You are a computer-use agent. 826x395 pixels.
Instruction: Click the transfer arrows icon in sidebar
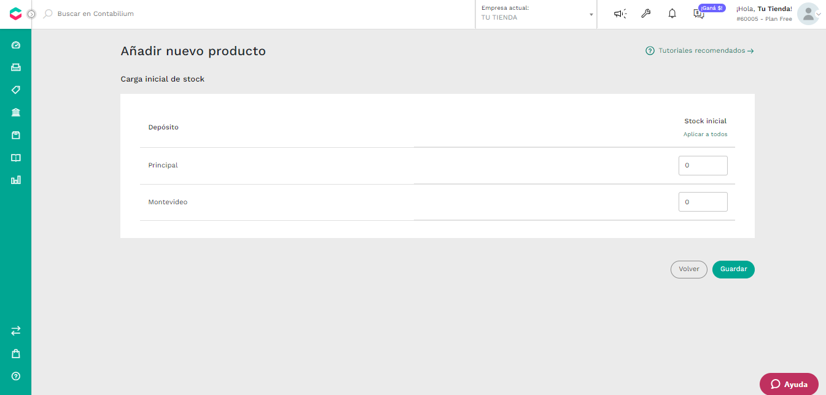[x=16, y=331]
